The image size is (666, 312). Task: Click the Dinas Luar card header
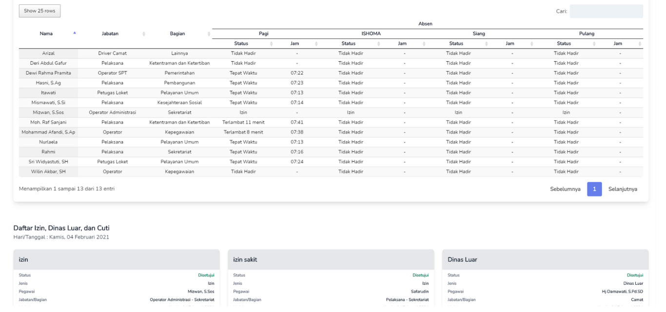pyautogui.click(x=545, y=259)
